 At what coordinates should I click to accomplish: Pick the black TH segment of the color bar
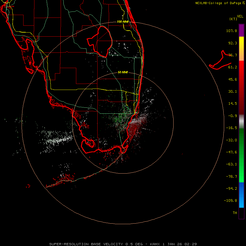(x=241, y=213)
